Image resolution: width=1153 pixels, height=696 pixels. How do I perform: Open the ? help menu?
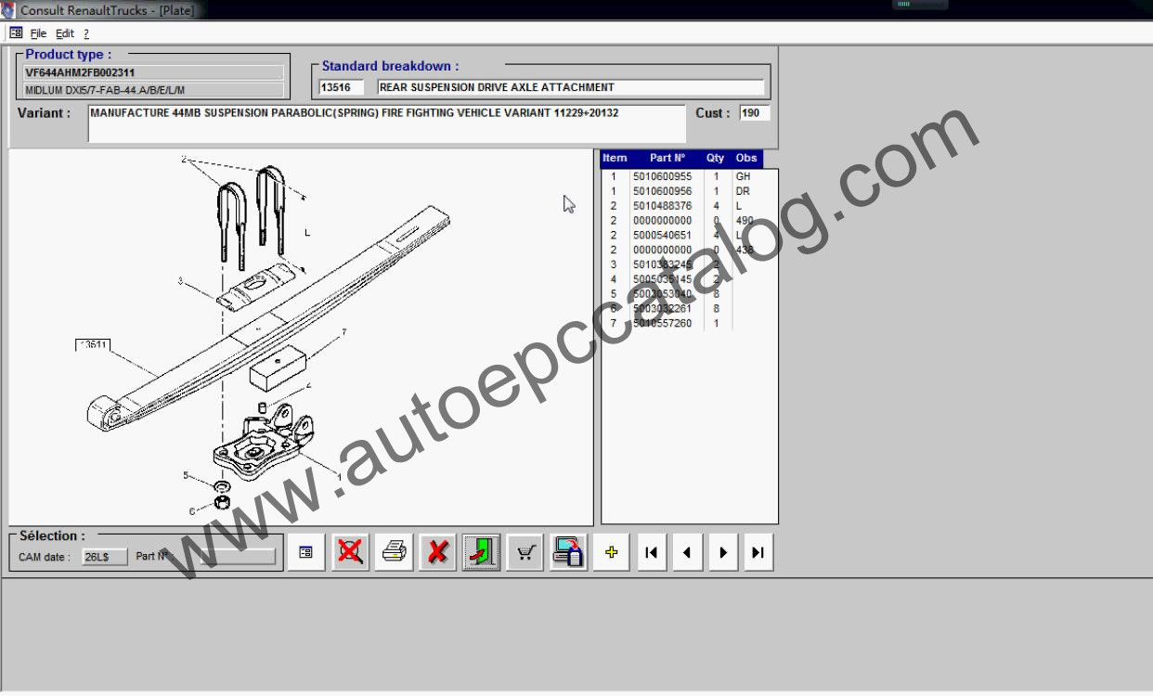(86, 33)
